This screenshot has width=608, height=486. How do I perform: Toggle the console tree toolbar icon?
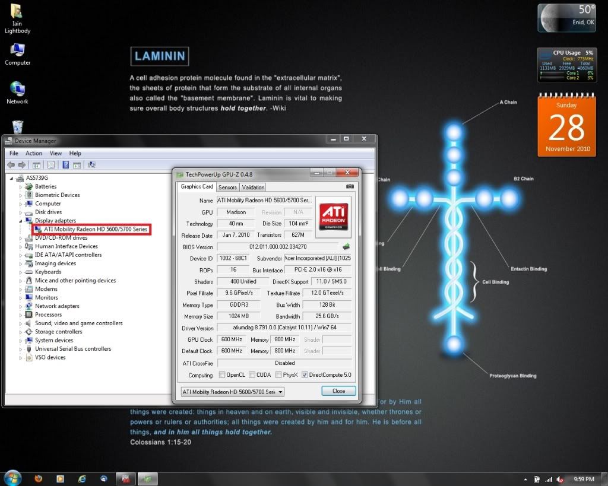[x=36, y=165]
